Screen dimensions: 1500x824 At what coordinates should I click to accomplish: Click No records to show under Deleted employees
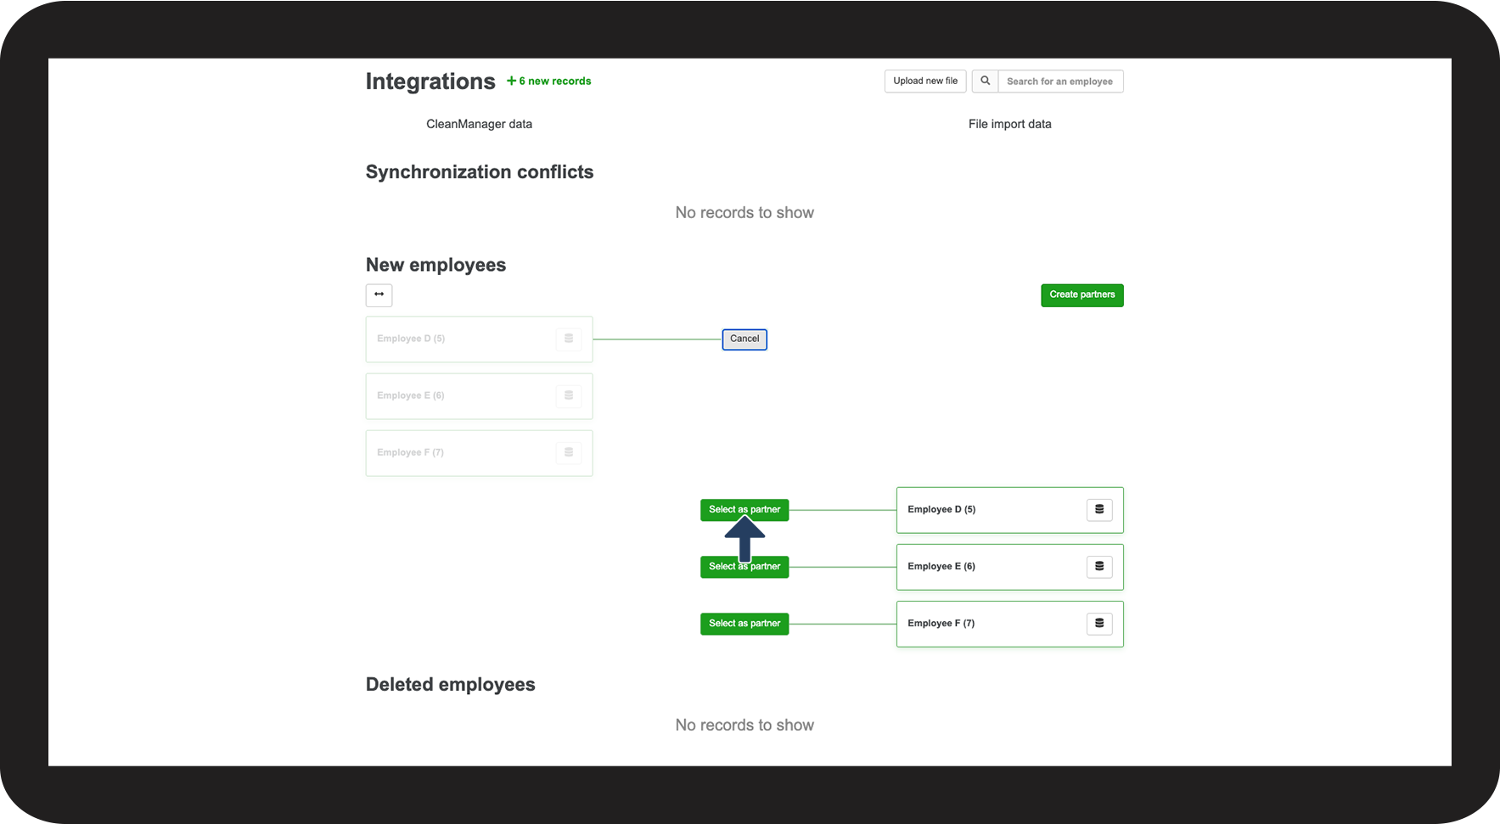tap(744, 726)
